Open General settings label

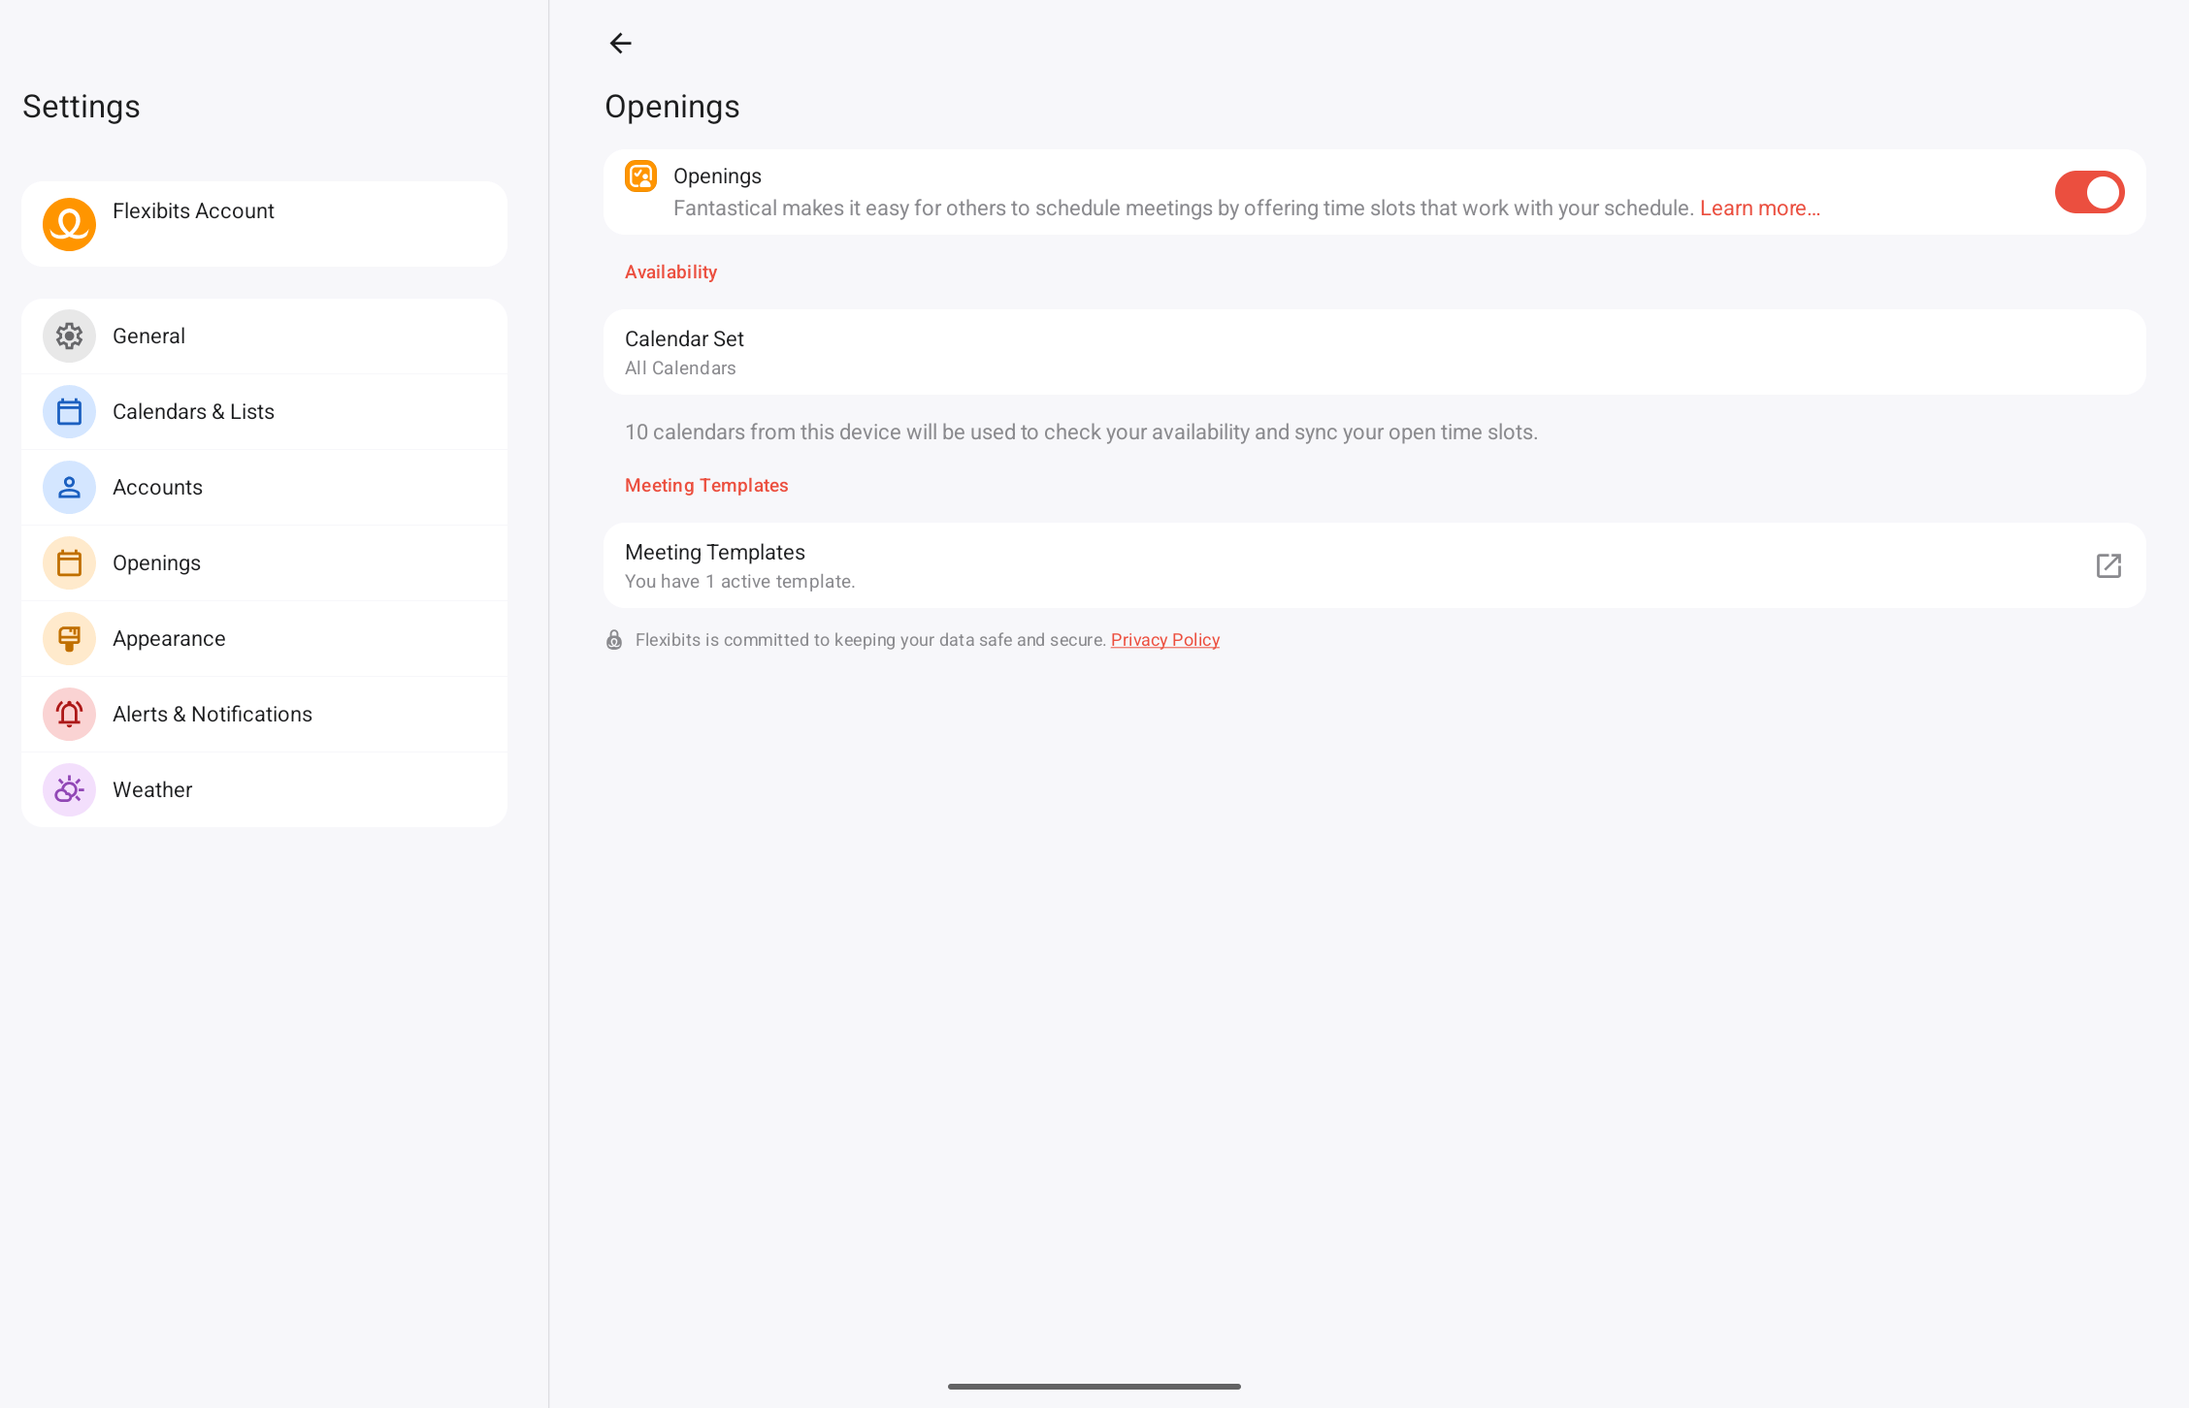[x=148, y=336]
